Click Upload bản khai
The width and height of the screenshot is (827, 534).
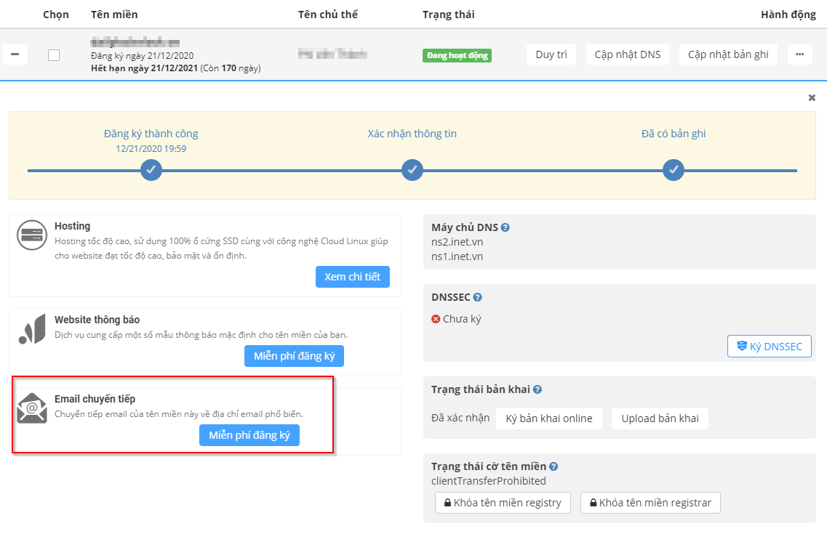click(x=660, y=418)
